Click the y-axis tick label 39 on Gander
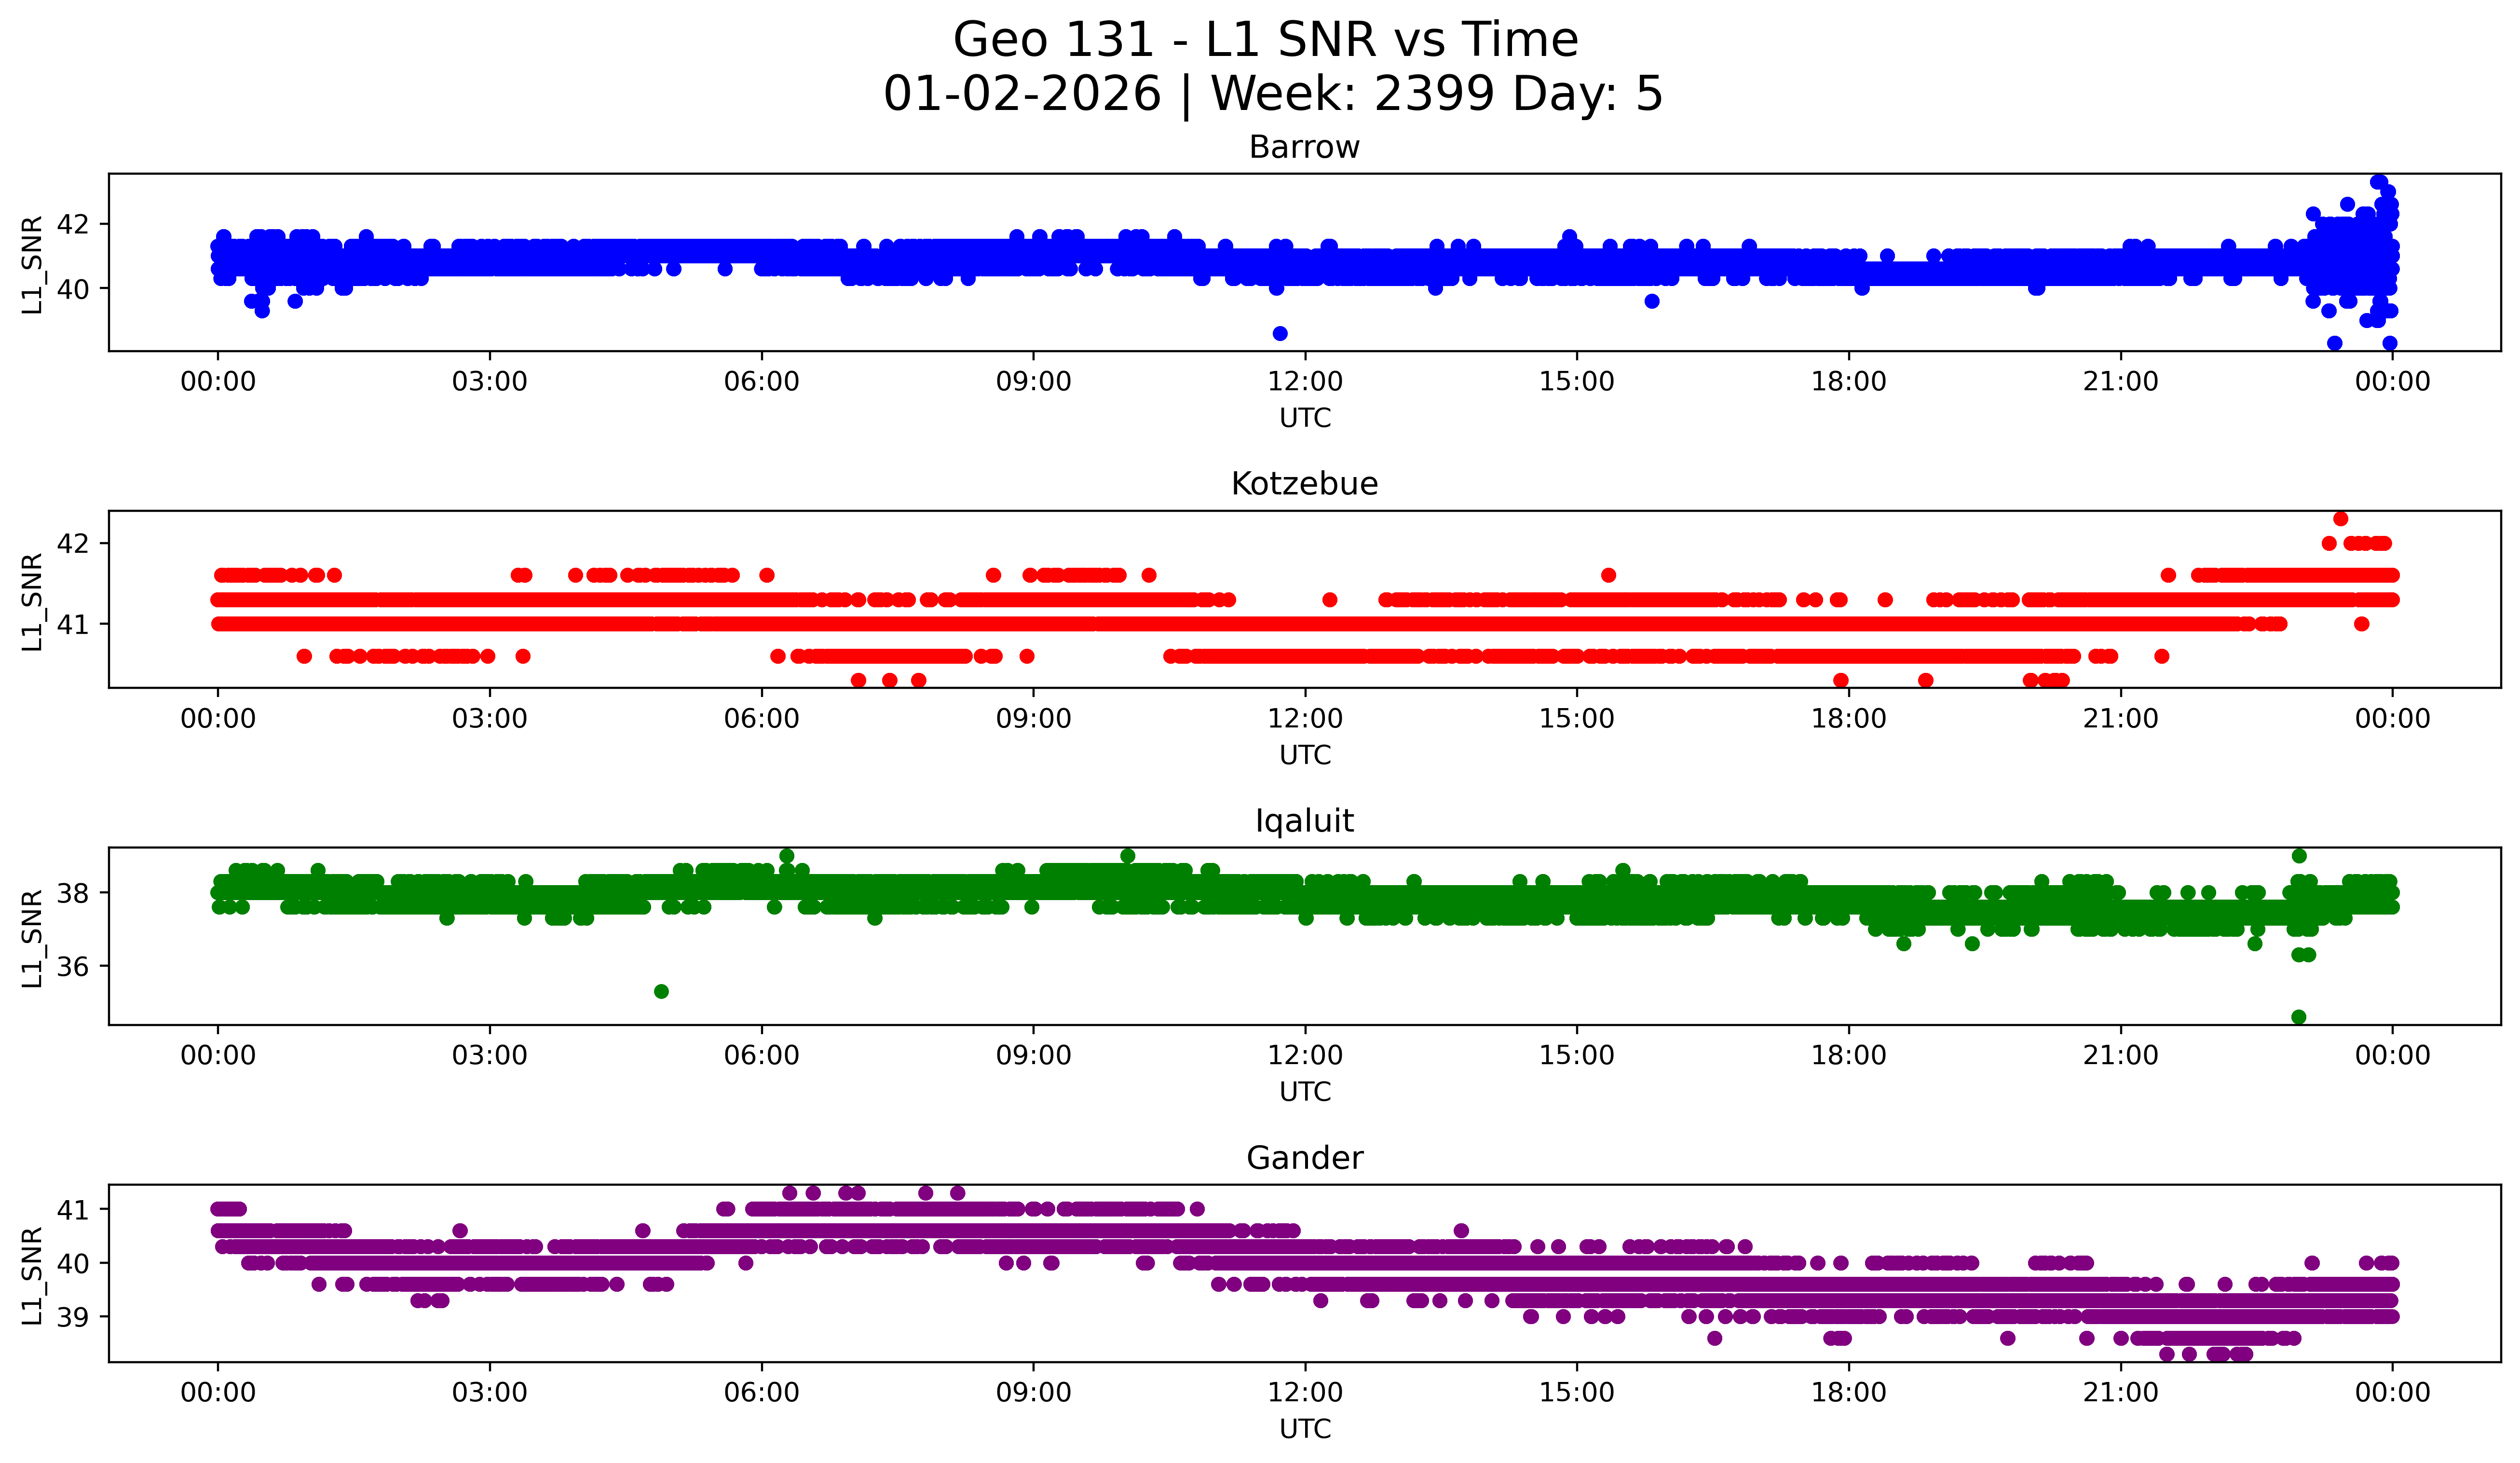2520x1463 pixels. pos(73,1317)
